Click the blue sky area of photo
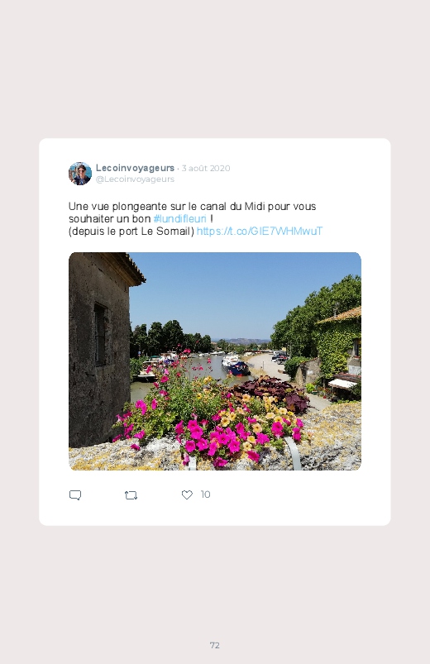Viewport: 430px width, 664px height. tap(237, 292)
